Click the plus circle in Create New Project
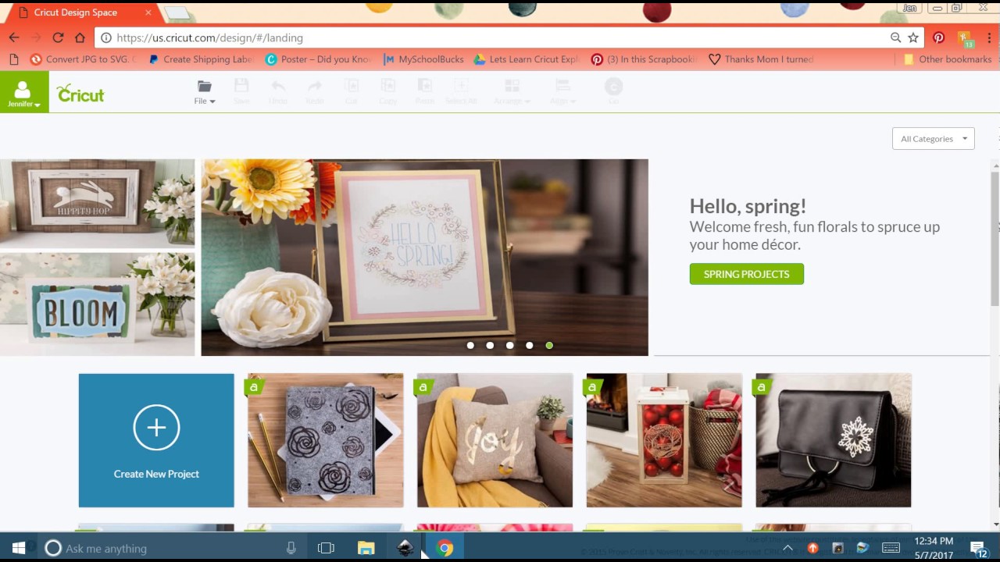This screenshot has width=1000, height=562. [156, 427]
